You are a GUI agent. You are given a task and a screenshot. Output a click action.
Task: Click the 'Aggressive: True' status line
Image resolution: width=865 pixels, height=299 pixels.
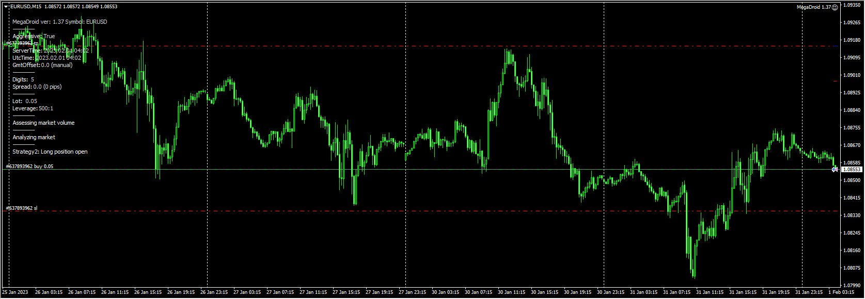click(34, 36)
